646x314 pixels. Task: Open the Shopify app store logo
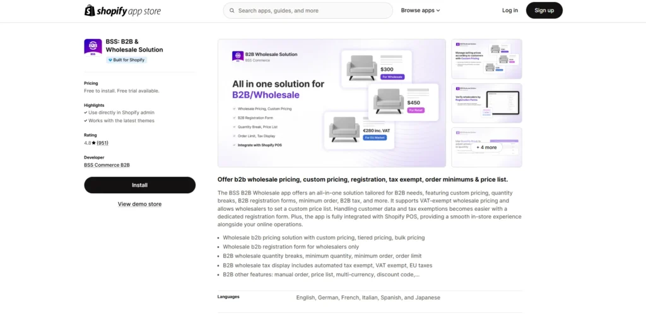(123, 11)
